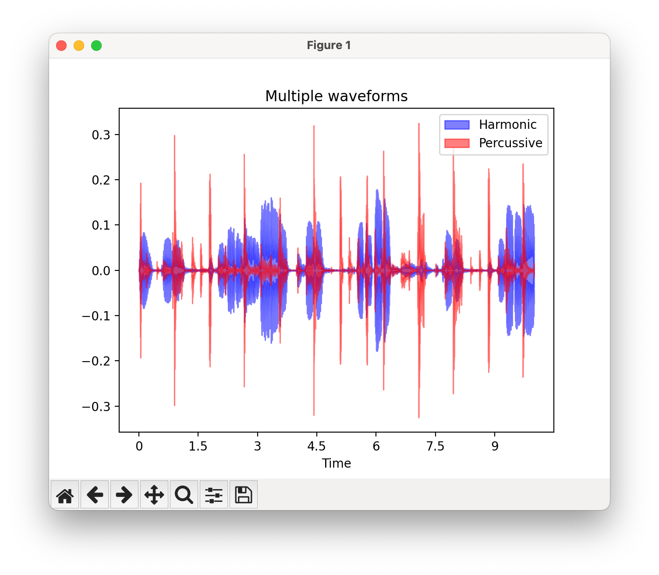The width and height of the screenshot is (659, 575).
Task: Click the Home view reset icon
Action: pyautogui.click(x=65, y=494)
